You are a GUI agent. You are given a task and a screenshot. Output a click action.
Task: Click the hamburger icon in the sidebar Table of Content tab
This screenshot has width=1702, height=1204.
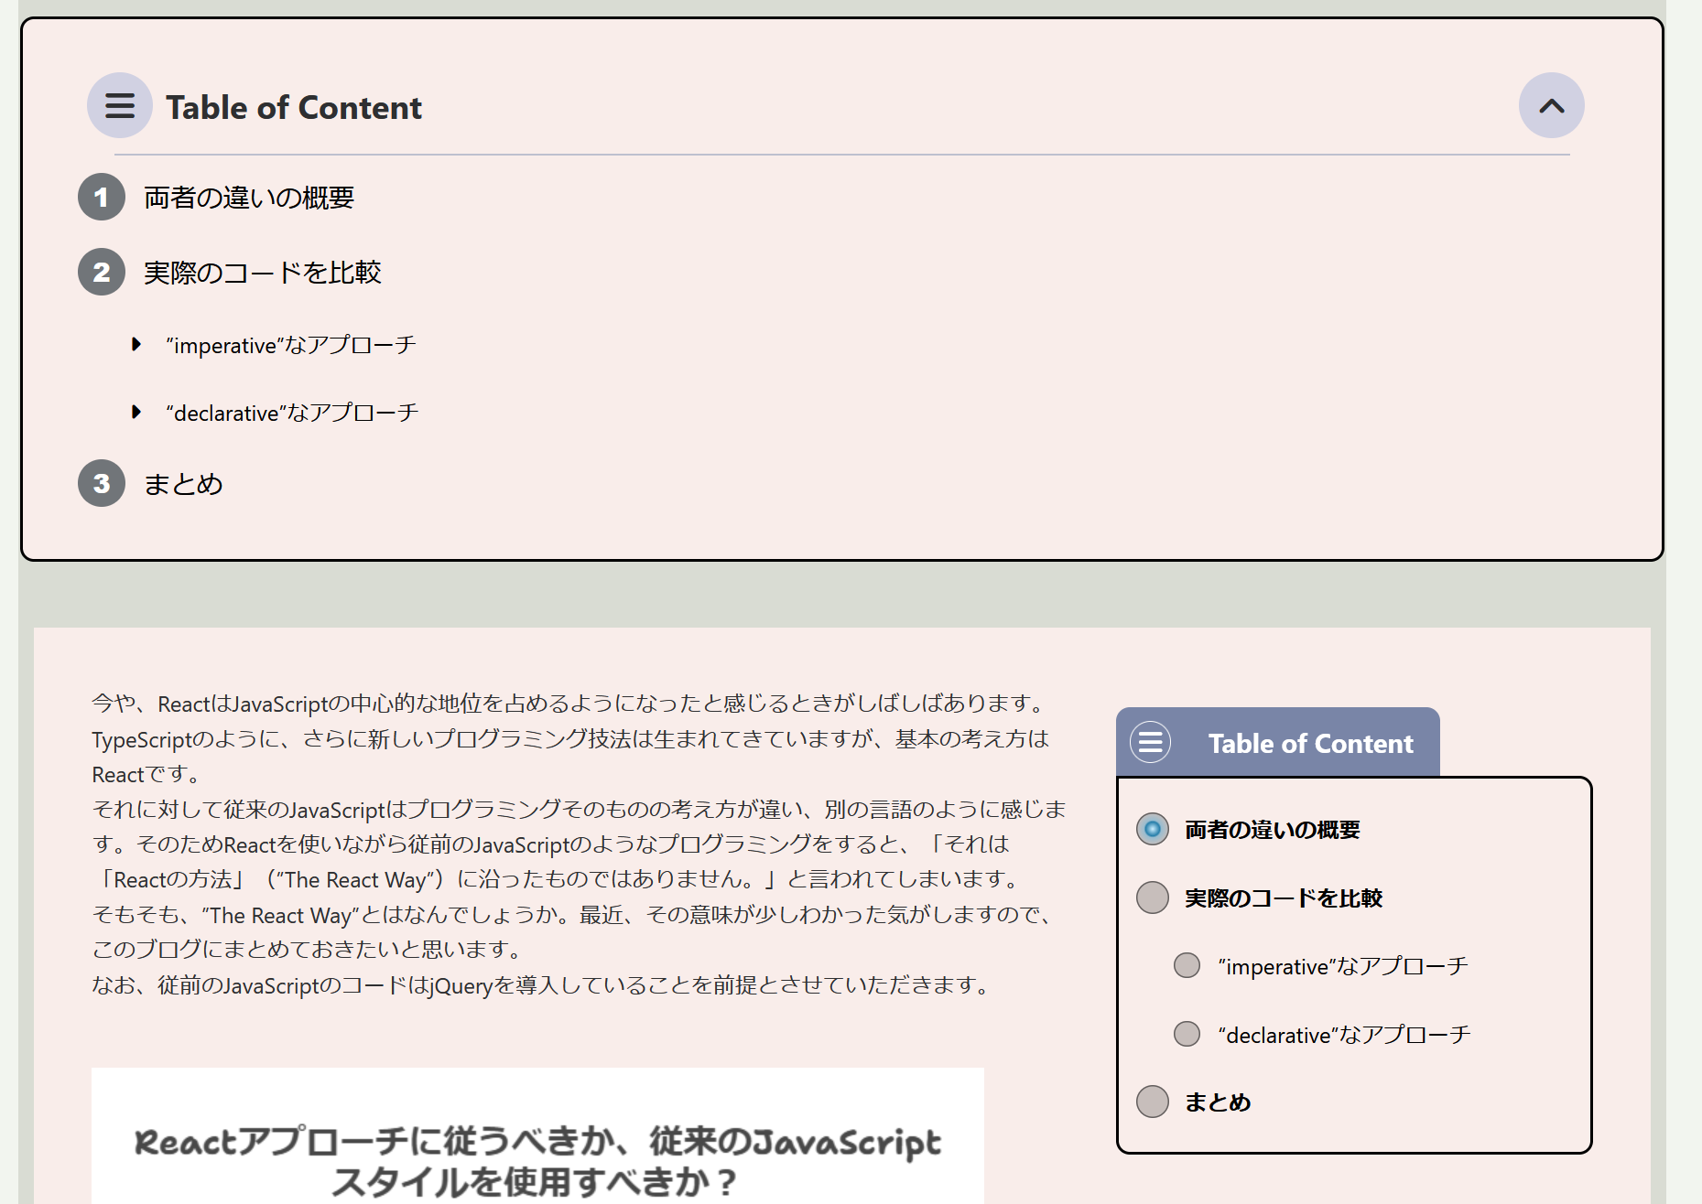[x=1151, y=742]
